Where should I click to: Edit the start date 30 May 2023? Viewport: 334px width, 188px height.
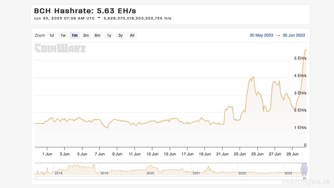[x=261, y=35]
